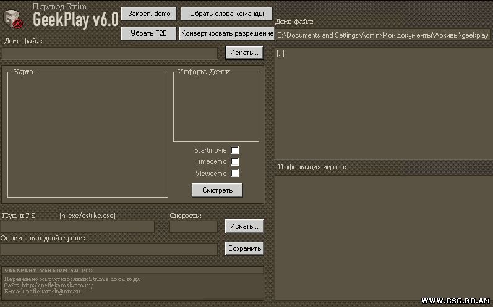Click Искать next to the speed field
The height and width of the screenshot is (307, 493).
tap(244, 226)
